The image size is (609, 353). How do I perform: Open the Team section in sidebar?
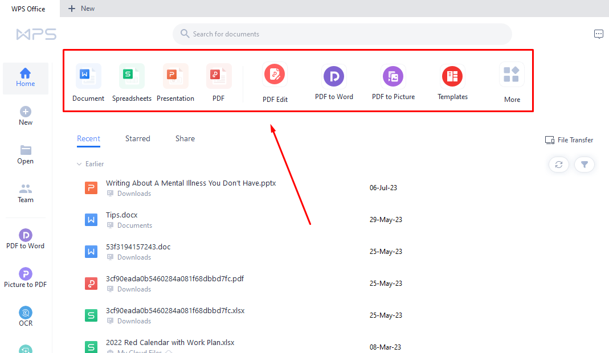pos(26,193)
